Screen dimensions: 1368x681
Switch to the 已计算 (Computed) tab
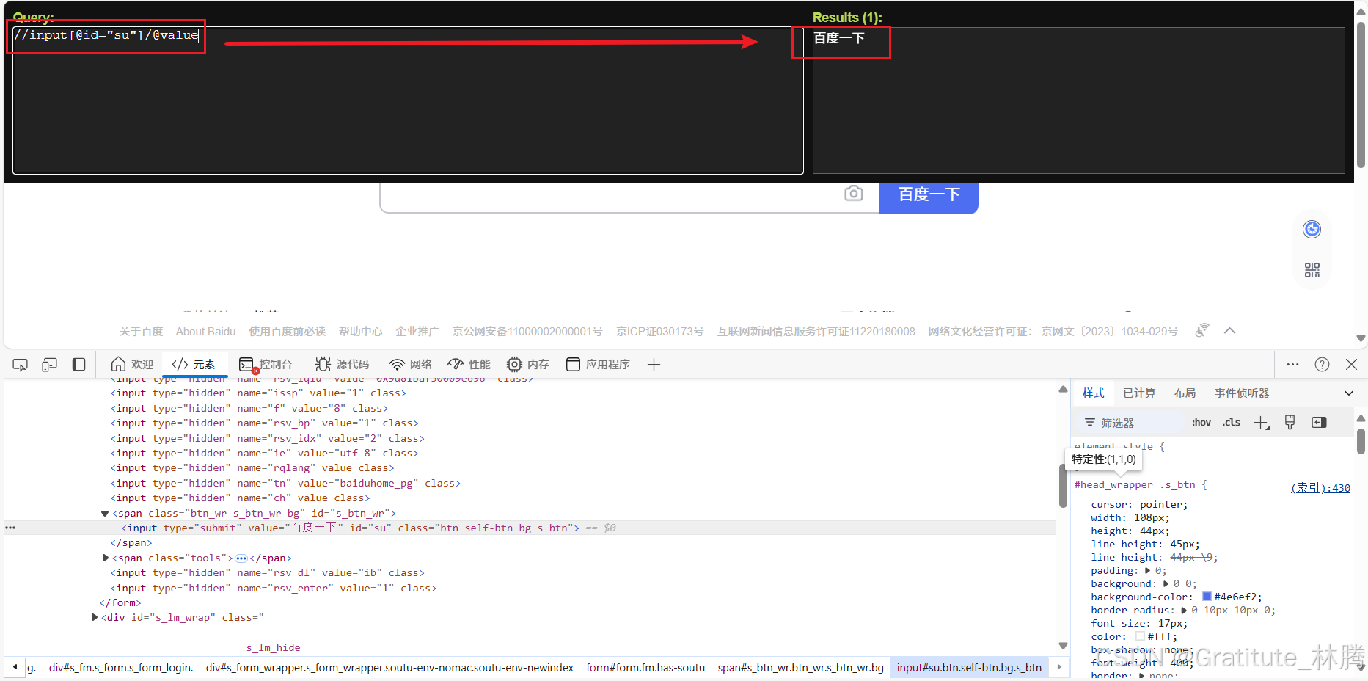pyautogui.click(x=1138, y=393)
